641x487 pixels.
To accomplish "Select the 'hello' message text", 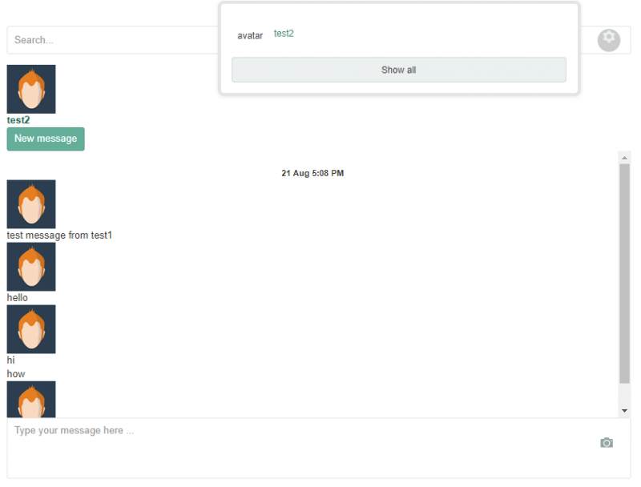I will [17, 298].
